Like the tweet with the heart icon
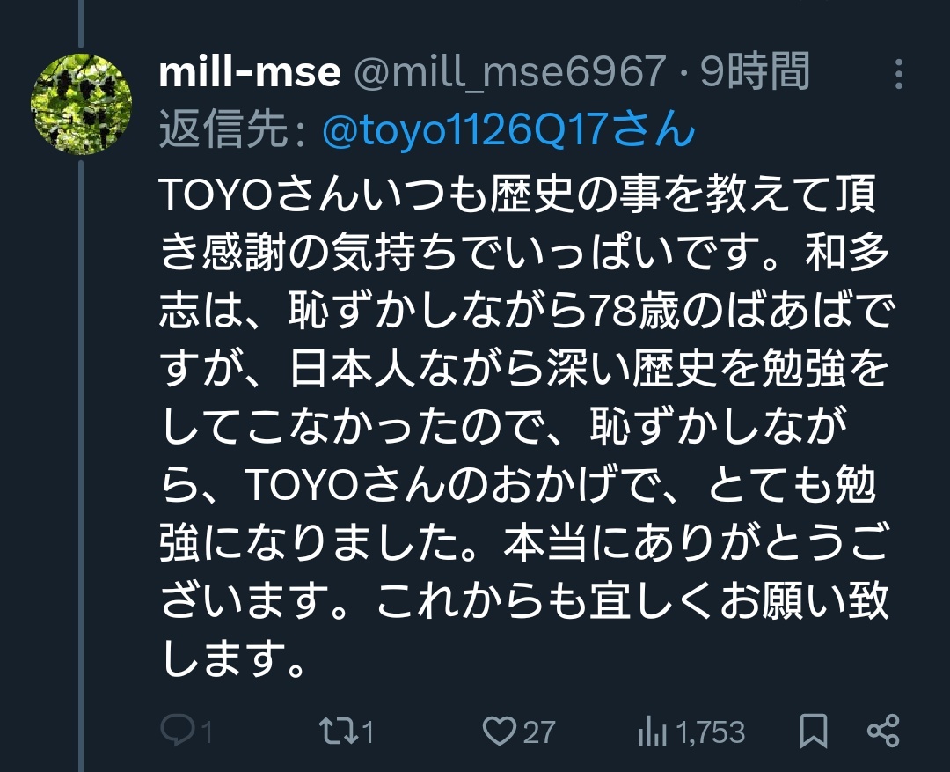This screenshot has height=772, width=950. click(500, 731)
